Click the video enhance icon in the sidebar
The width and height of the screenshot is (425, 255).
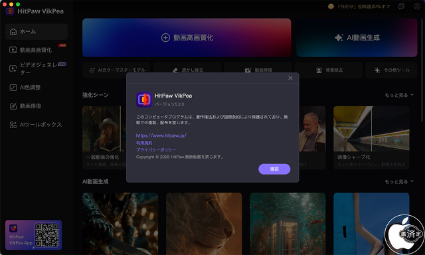pyautogui.click(x=13, y=50)
